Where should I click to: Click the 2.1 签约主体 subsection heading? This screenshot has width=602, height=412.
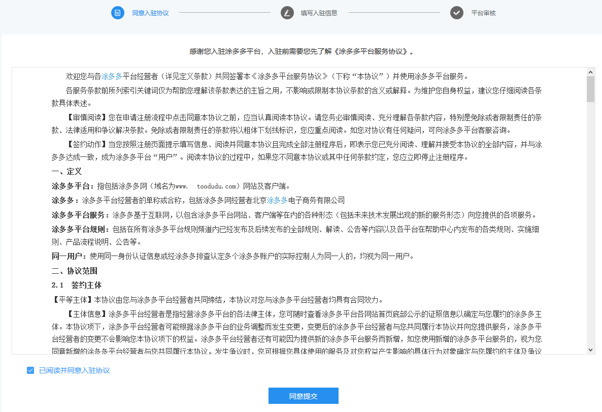77,285
